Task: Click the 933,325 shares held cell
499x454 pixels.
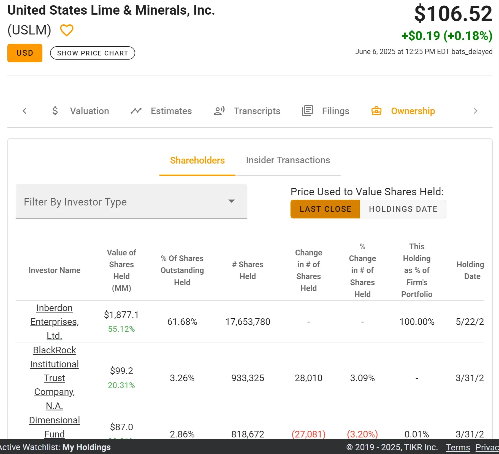Action: tap(248, 378)
